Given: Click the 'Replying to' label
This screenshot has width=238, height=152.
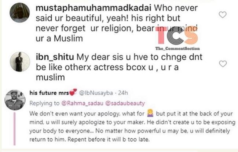Looking at the screenshot, I should [x=44, y=103].
